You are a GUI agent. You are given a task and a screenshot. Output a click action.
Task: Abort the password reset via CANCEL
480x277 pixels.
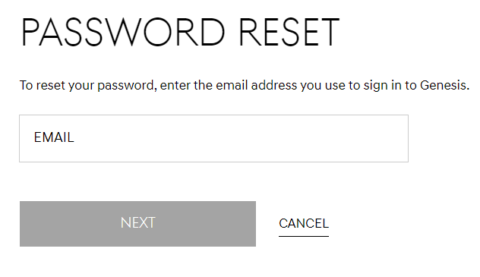pyautogui.click(x=304, y=224)
